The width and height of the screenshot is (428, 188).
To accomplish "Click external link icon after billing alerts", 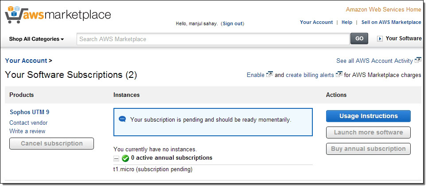I will point(339,74).
